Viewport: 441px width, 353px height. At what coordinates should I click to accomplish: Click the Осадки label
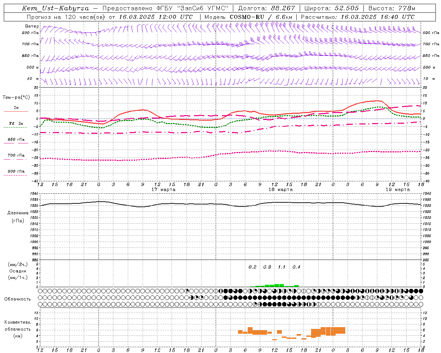point(18,271)
